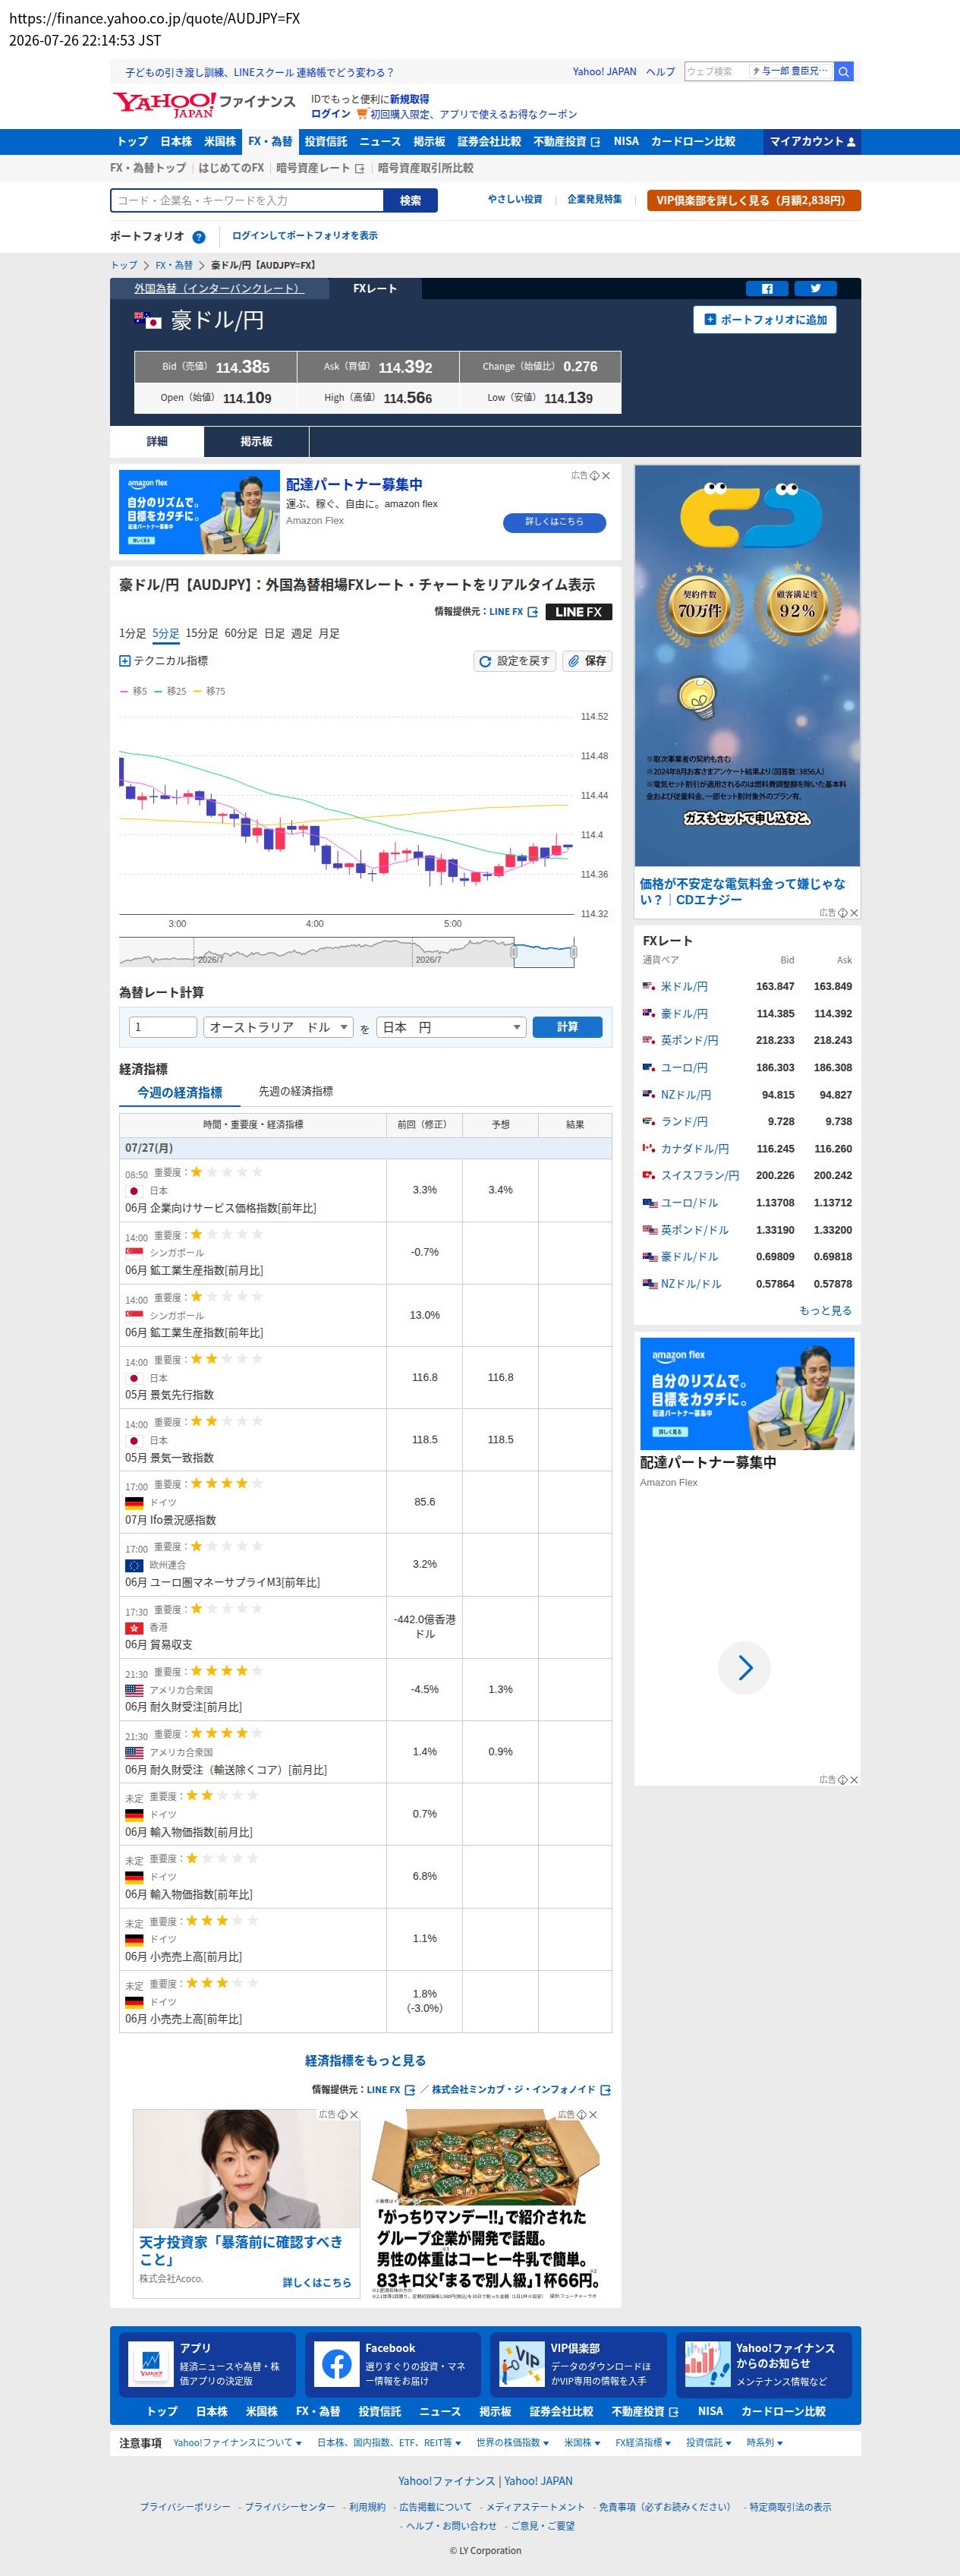
Task: Click the 計算 button
Action: point(567,1027)
